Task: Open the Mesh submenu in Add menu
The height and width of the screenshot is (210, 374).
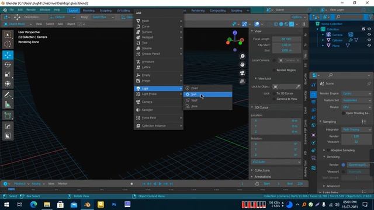Action: tap(158, 21)
